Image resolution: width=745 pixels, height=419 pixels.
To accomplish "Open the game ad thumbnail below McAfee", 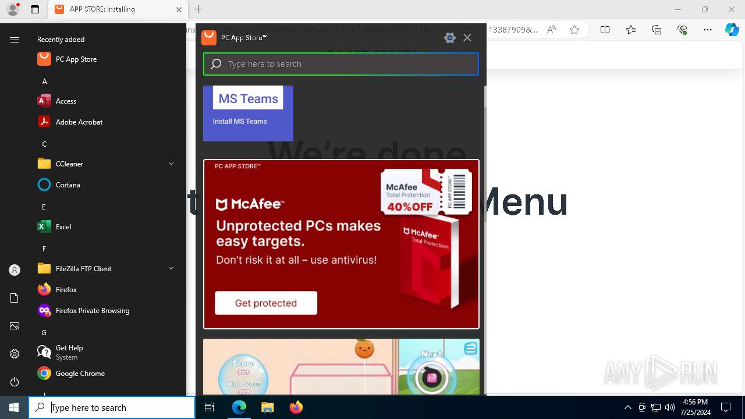I will 341,367.
